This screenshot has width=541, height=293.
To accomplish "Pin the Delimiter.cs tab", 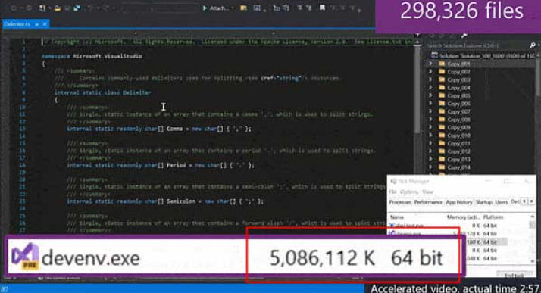I will 37,24.
